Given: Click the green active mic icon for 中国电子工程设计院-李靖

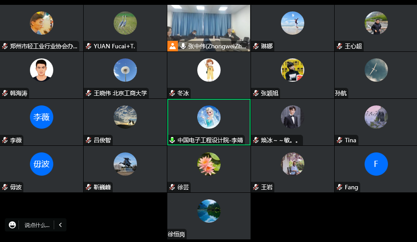Looking at the screenshot, I should pos(172,140).
